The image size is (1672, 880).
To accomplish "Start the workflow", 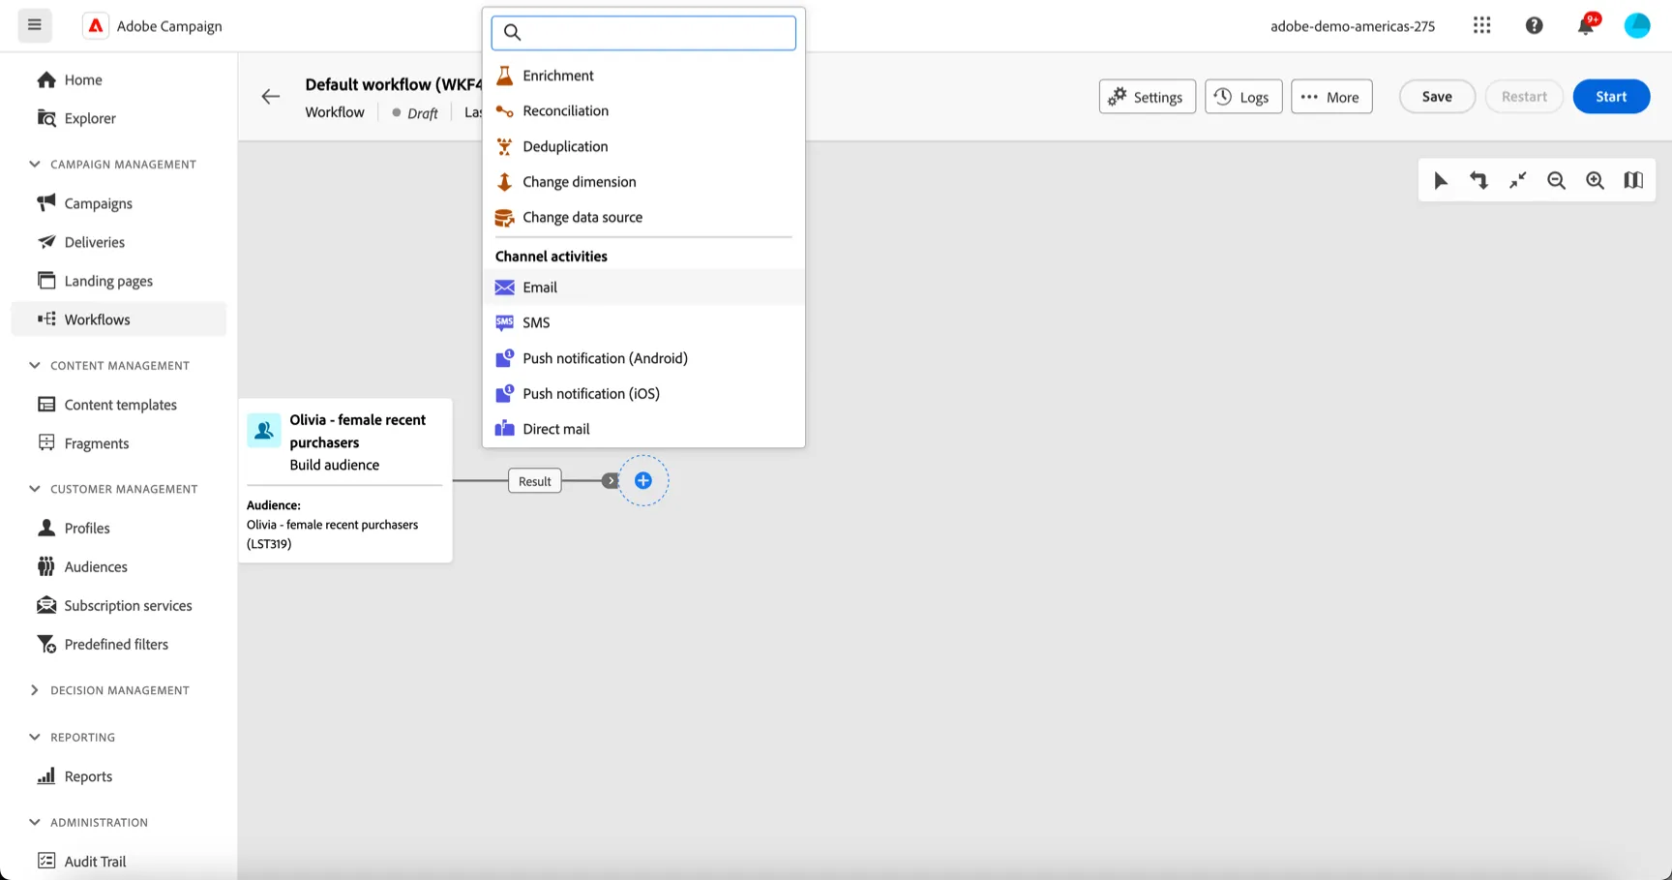I will 1611,97.
